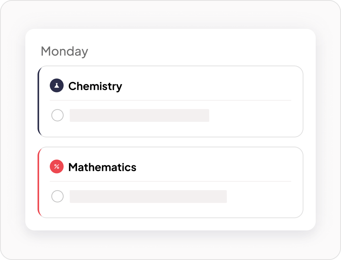Open the Chemistry subject title

point(95,86)
